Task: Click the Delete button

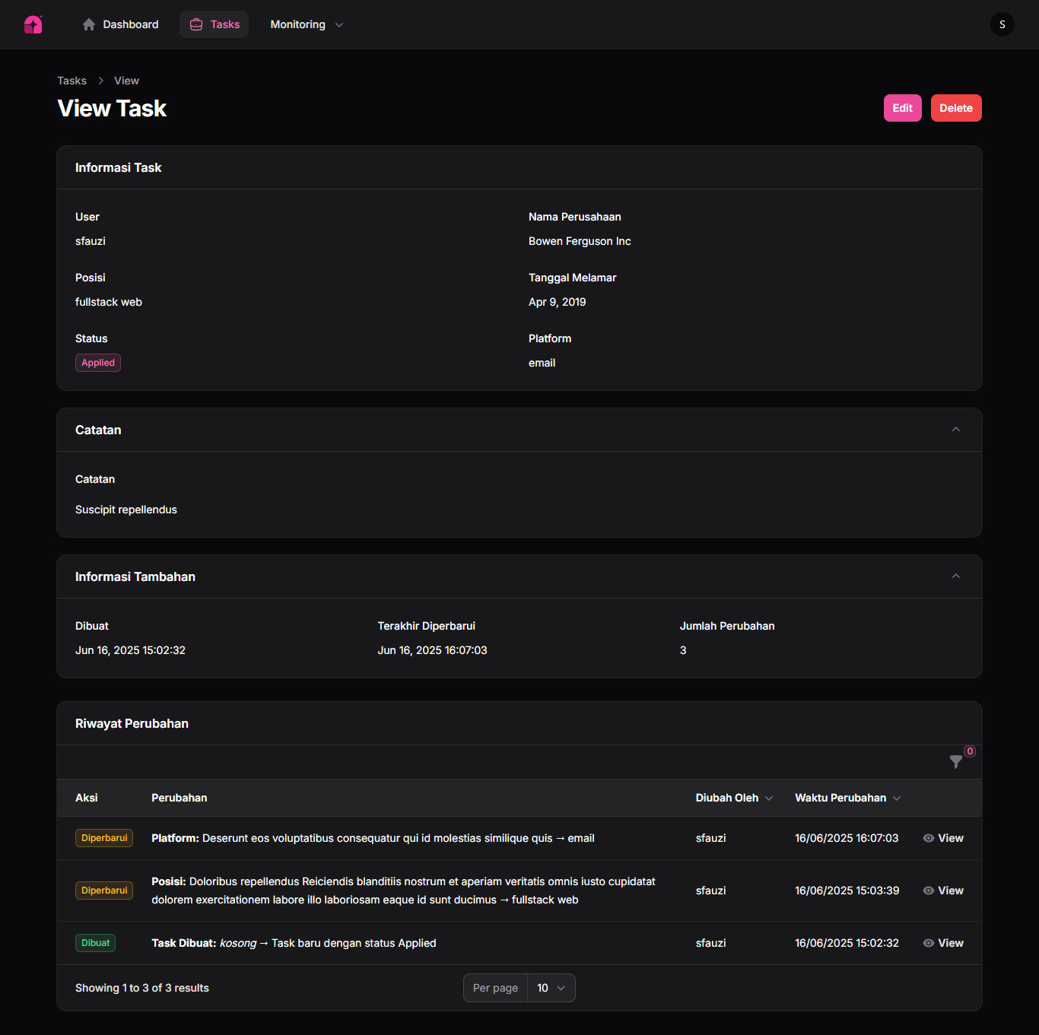Action: [x=956, y=108]
